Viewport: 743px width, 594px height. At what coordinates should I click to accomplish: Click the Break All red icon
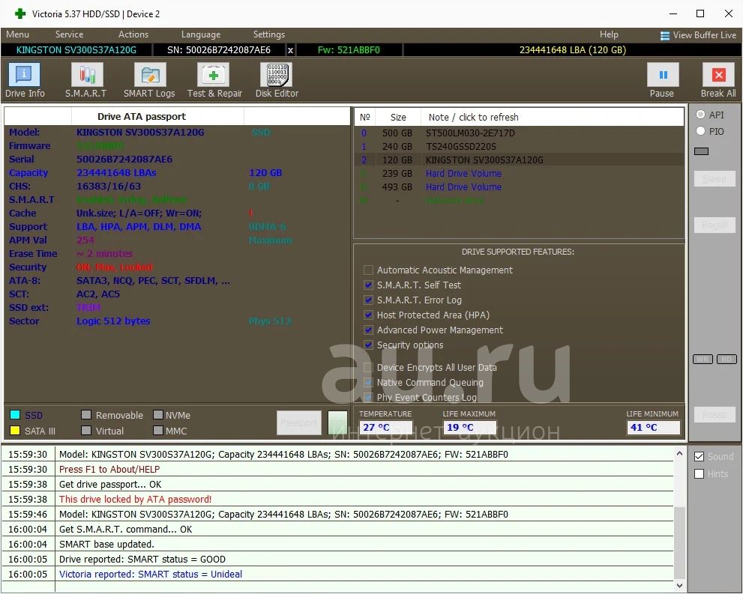point(718,75)
